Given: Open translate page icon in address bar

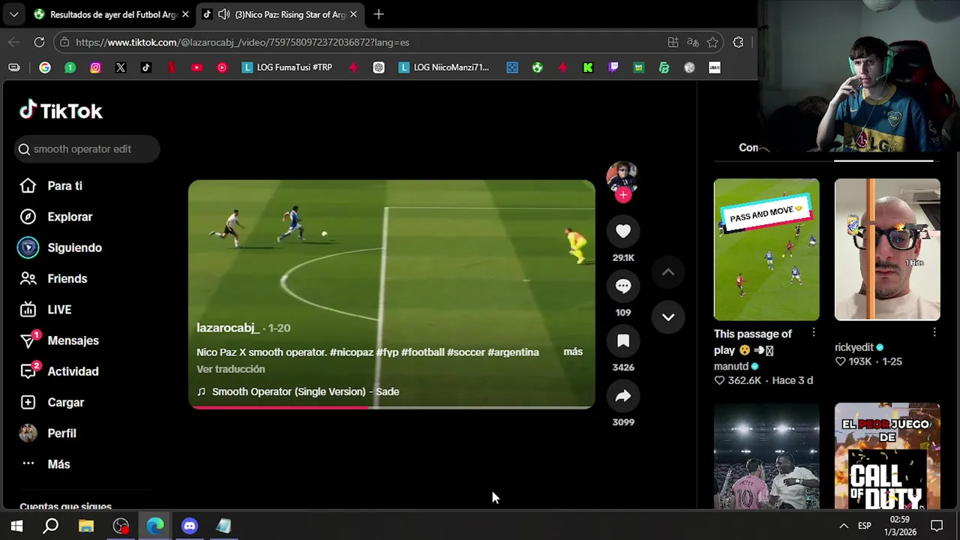Looking at the screenshot, I should pyautogui.click(x=693, y=42).
